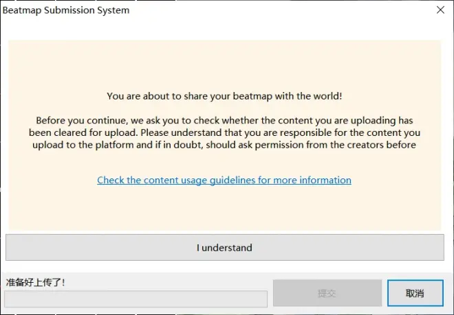Click the 'share your beatmap with the world' sentence
Viewport: 454px width, 315px height.
click(224, 96)
